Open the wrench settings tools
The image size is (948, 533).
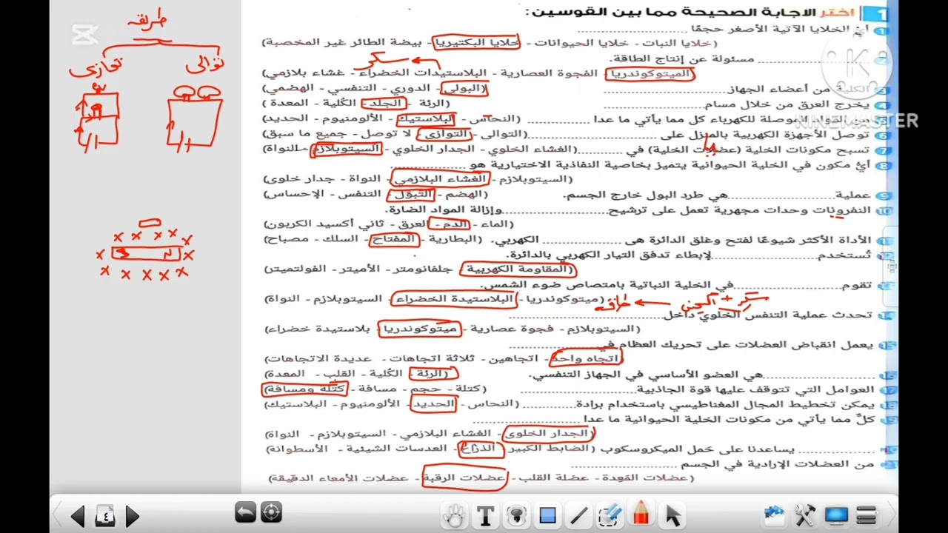coord(805,515)
